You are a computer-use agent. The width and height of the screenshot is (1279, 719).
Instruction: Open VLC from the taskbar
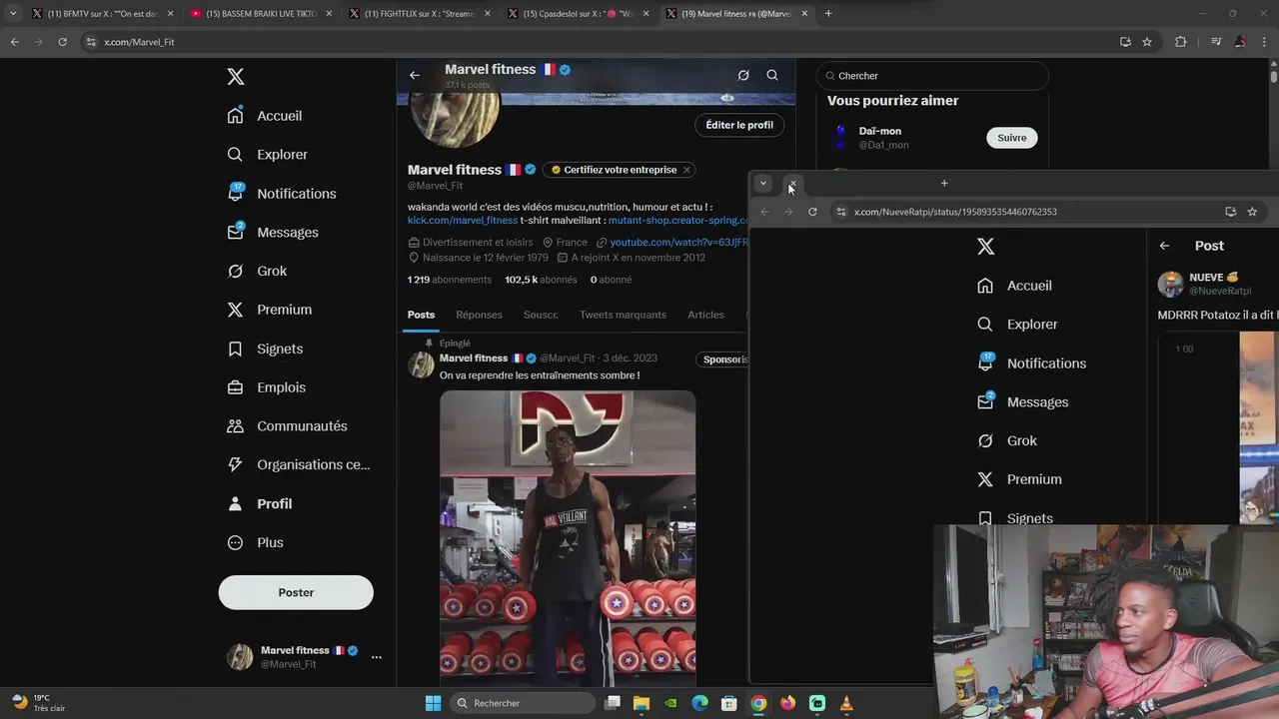(846, 703)
